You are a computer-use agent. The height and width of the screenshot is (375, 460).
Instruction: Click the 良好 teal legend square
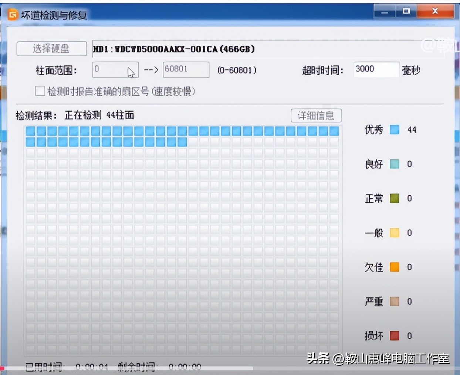click(x=394, y=164)
